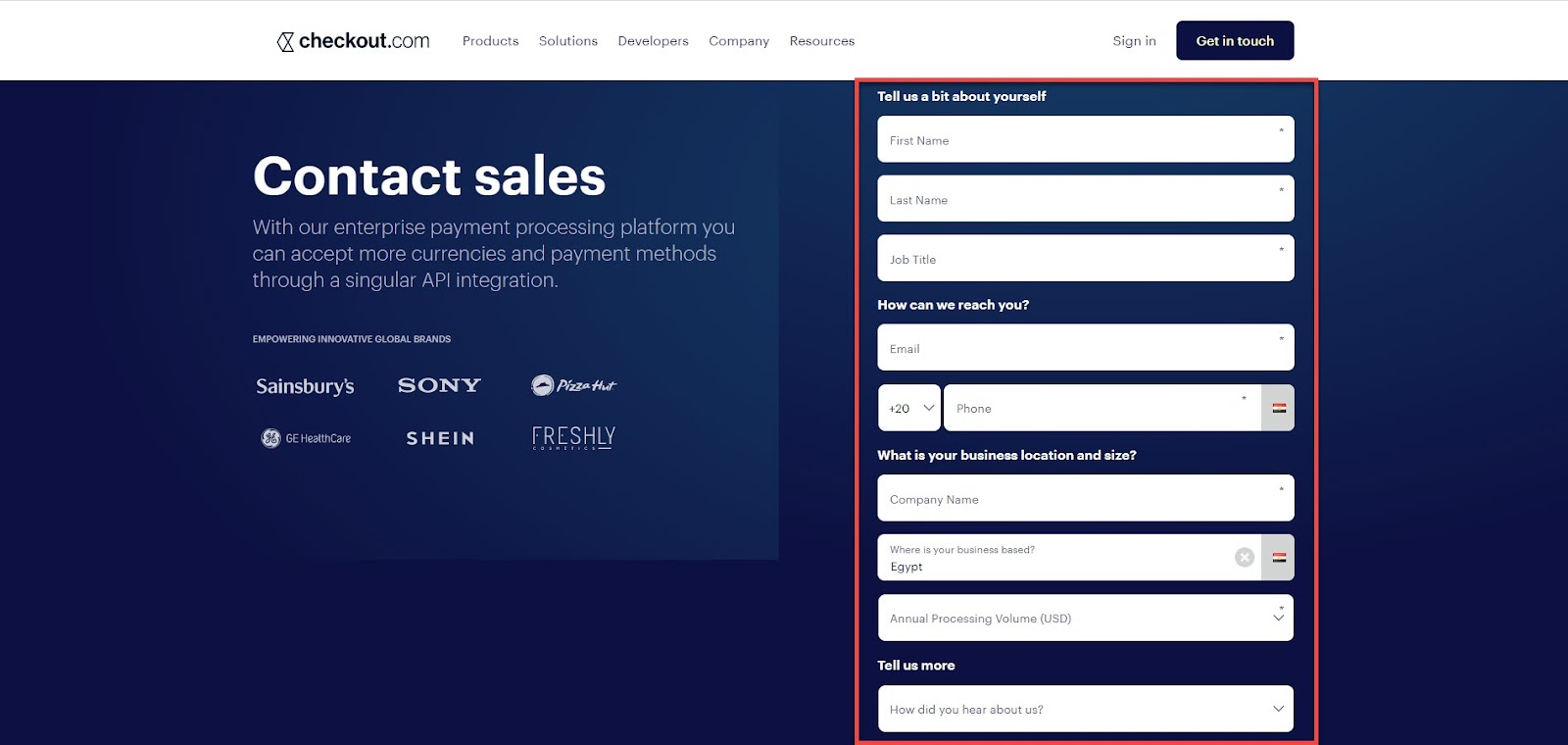Screen dimensions: 1568x745
Task: Click the Get in touch button
Action: 1235,40
